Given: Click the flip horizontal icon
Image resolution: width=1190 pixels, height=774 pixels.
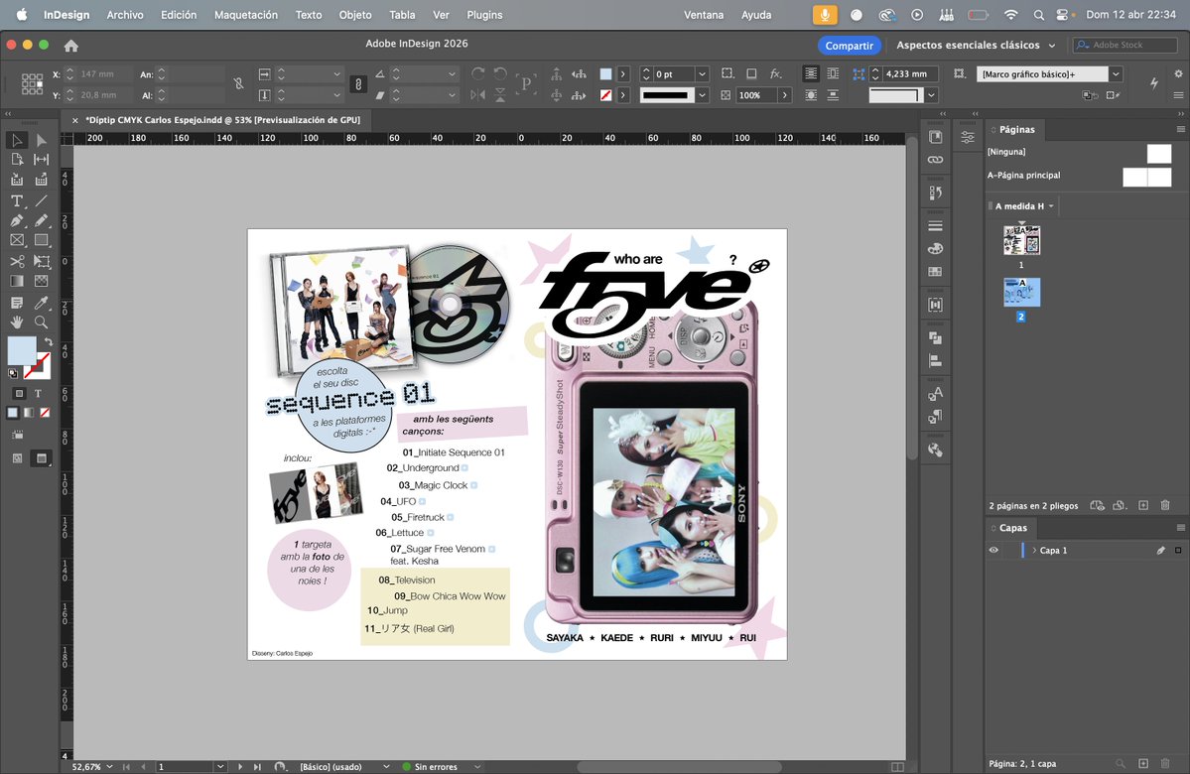Looking at the screenshot, I should [478, 95].
